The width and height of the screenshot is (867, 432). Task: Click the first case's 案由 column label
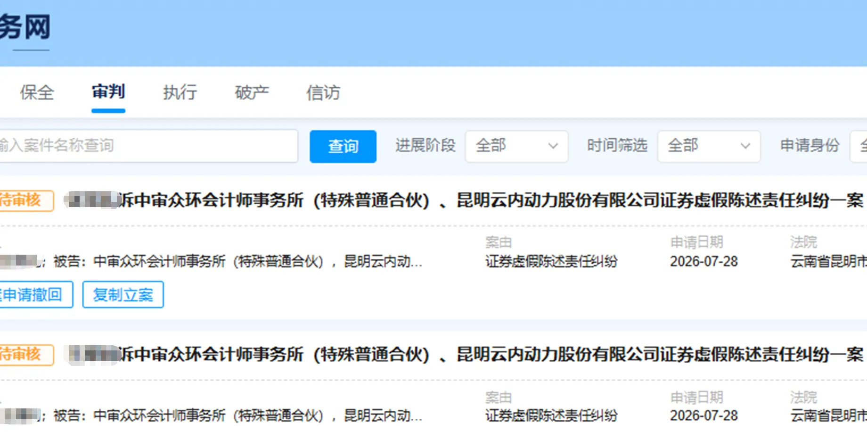[x=499, y=242]
